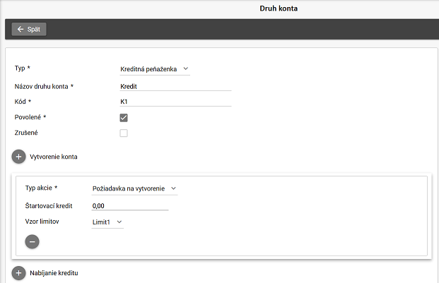Screen dimensions: 439x283
Task: Expand the Typ akcie dropdown
Action: (134, 188)
